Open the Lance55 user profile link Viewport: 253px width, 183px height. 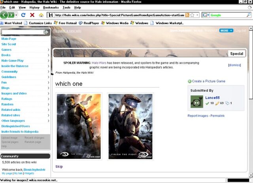[x=212, y=98]
